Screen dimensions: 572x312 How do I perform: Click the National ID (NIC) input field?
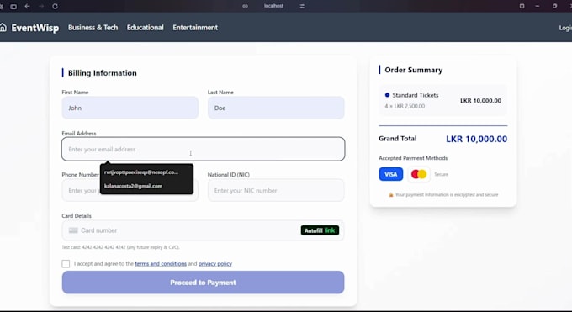coord(276,191)
